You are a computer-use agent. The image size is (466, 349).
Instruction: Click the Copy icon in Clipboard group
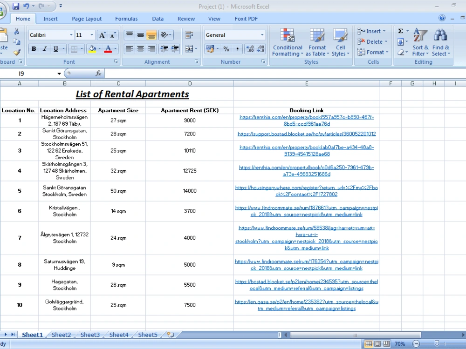coord(17,41)
